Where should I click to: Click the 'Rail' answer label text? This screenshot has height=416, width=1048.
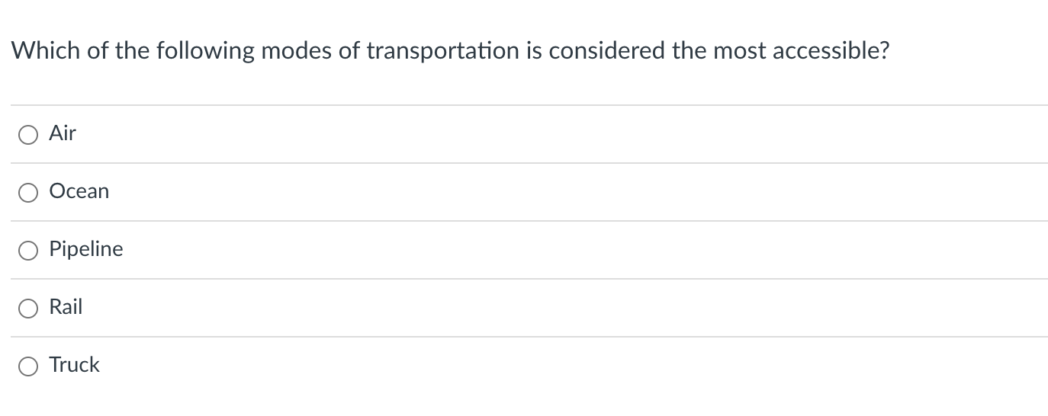66,307
